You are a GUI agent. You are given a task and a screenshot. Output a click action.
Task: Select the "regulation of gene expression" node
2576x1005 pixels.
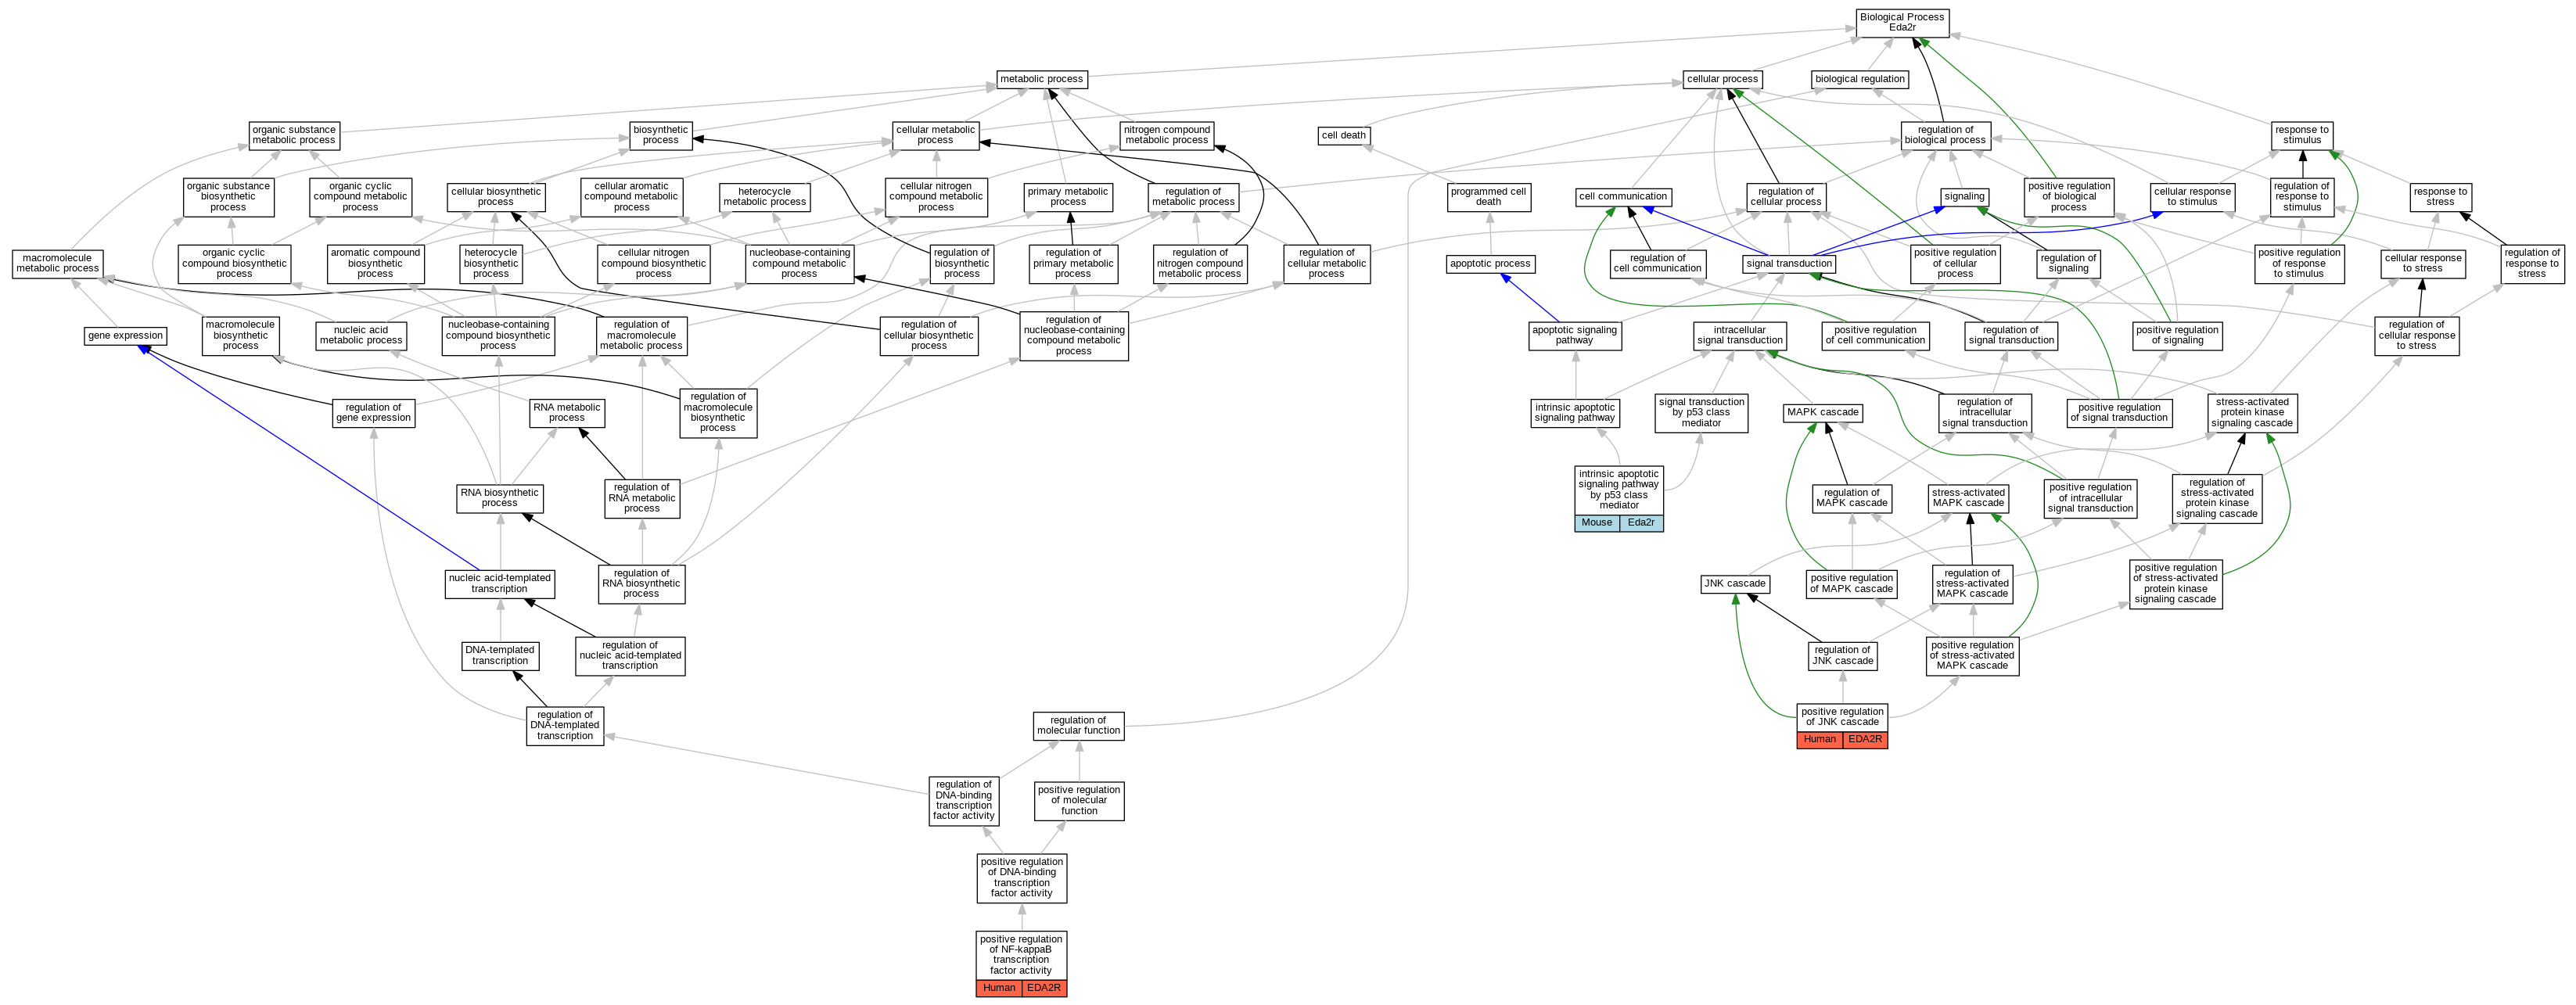(x=374, y=413)
